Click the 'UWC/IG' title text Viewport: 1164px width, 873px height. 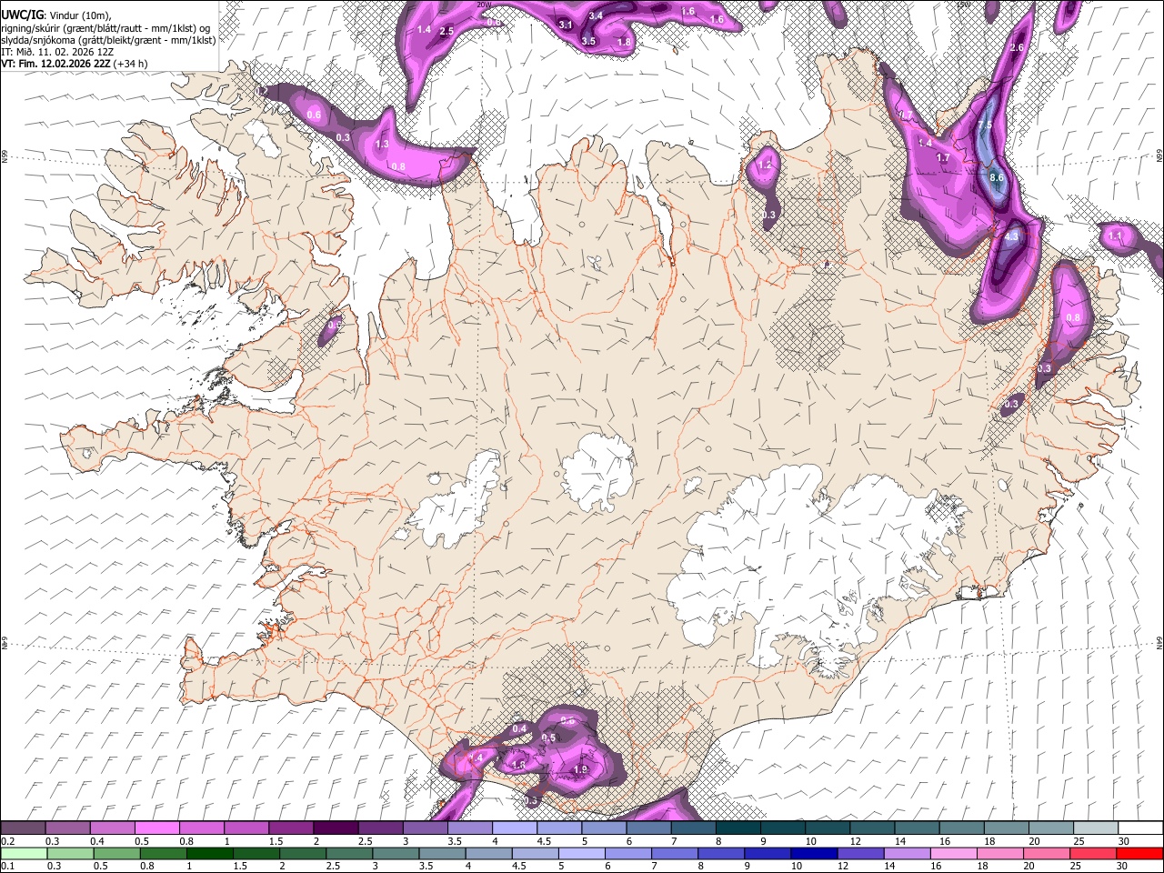click(x=21, y=15)
